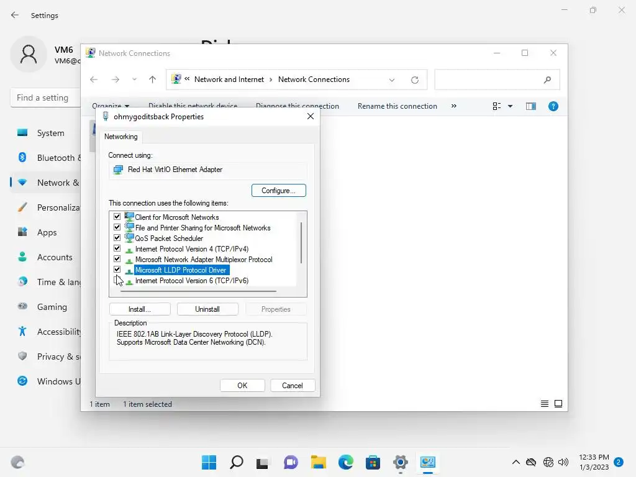Show more toolbar commands chevron

[454, 106]
